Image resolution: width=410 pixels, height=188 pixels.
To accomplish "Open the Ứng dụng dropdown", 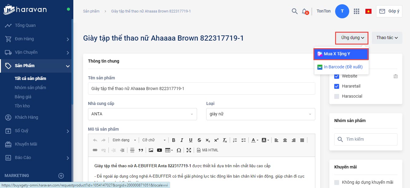I will tap(352, 38).
